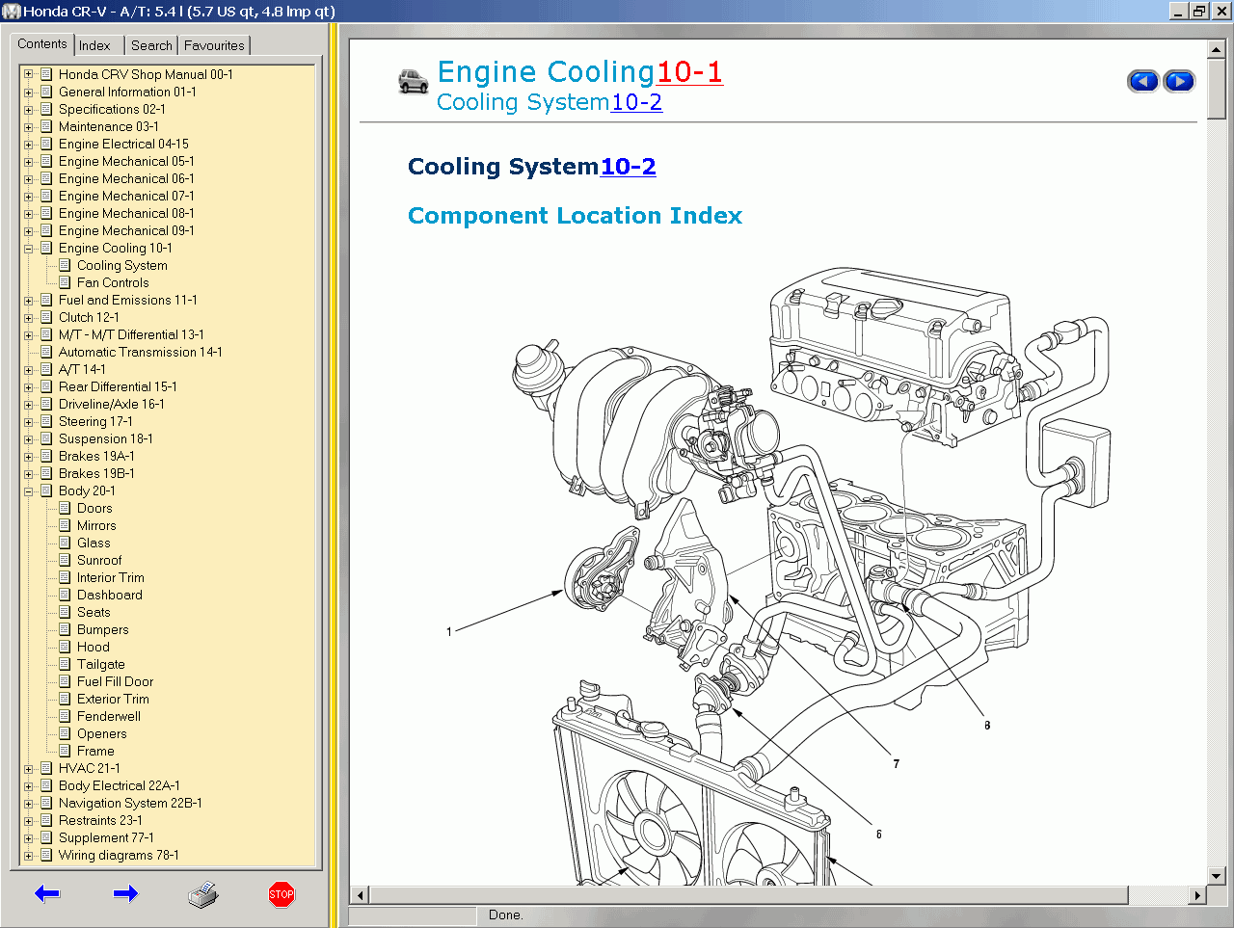This screenshot has height=928, width=1234.
Task: Click the document icon next to Sunroof
Action: point(65,560)
